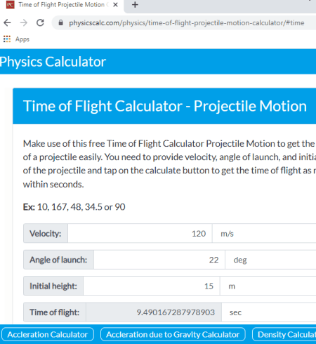Reload the page with the refresh icon
The height and width of the screenshot is (344, 316).
40,22
